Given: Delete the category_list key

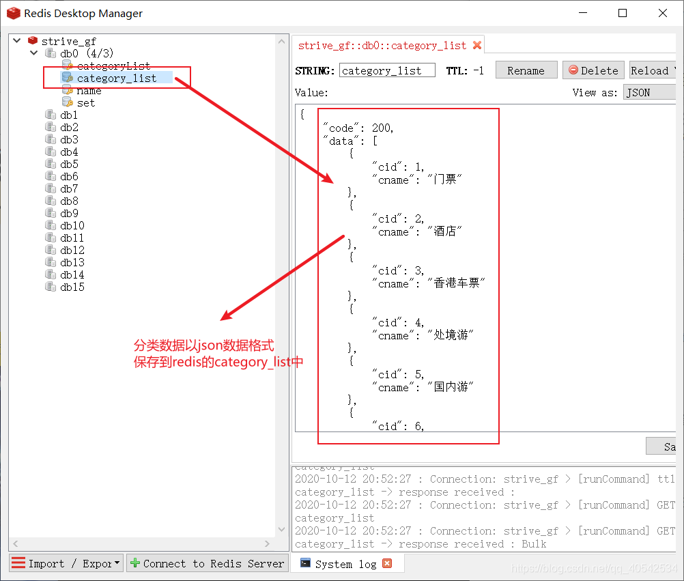Looking at the screenshot, I should (x=593, y=70).
